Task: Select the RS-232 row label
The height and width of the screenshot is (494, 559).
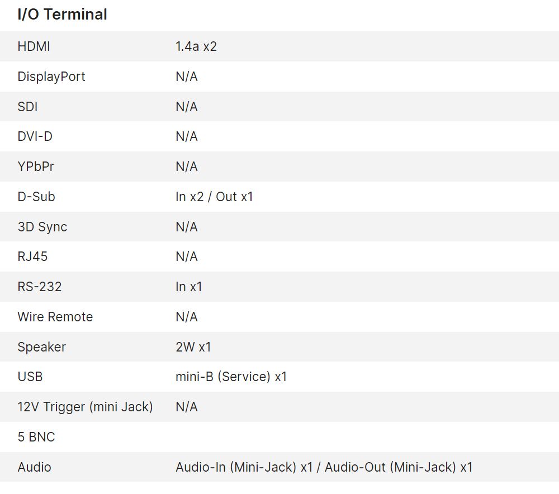Action: 40,287
